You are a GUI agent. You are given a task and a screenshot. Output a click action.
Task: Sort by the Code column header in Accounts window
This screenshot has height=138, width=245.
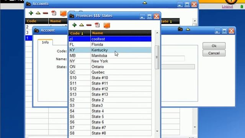coord(37,21)
